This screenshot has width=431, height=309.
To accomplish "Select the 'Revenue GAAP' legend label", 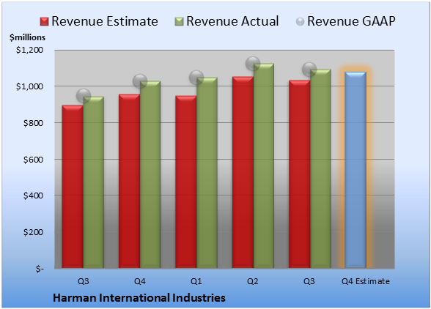I will pyautogui.click(x=351, y=21).
